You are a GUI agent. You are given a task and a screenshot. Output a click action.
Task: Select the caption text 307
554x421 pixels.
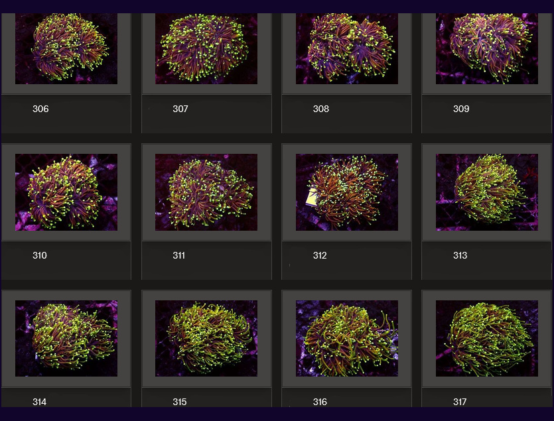coord(180,109)
